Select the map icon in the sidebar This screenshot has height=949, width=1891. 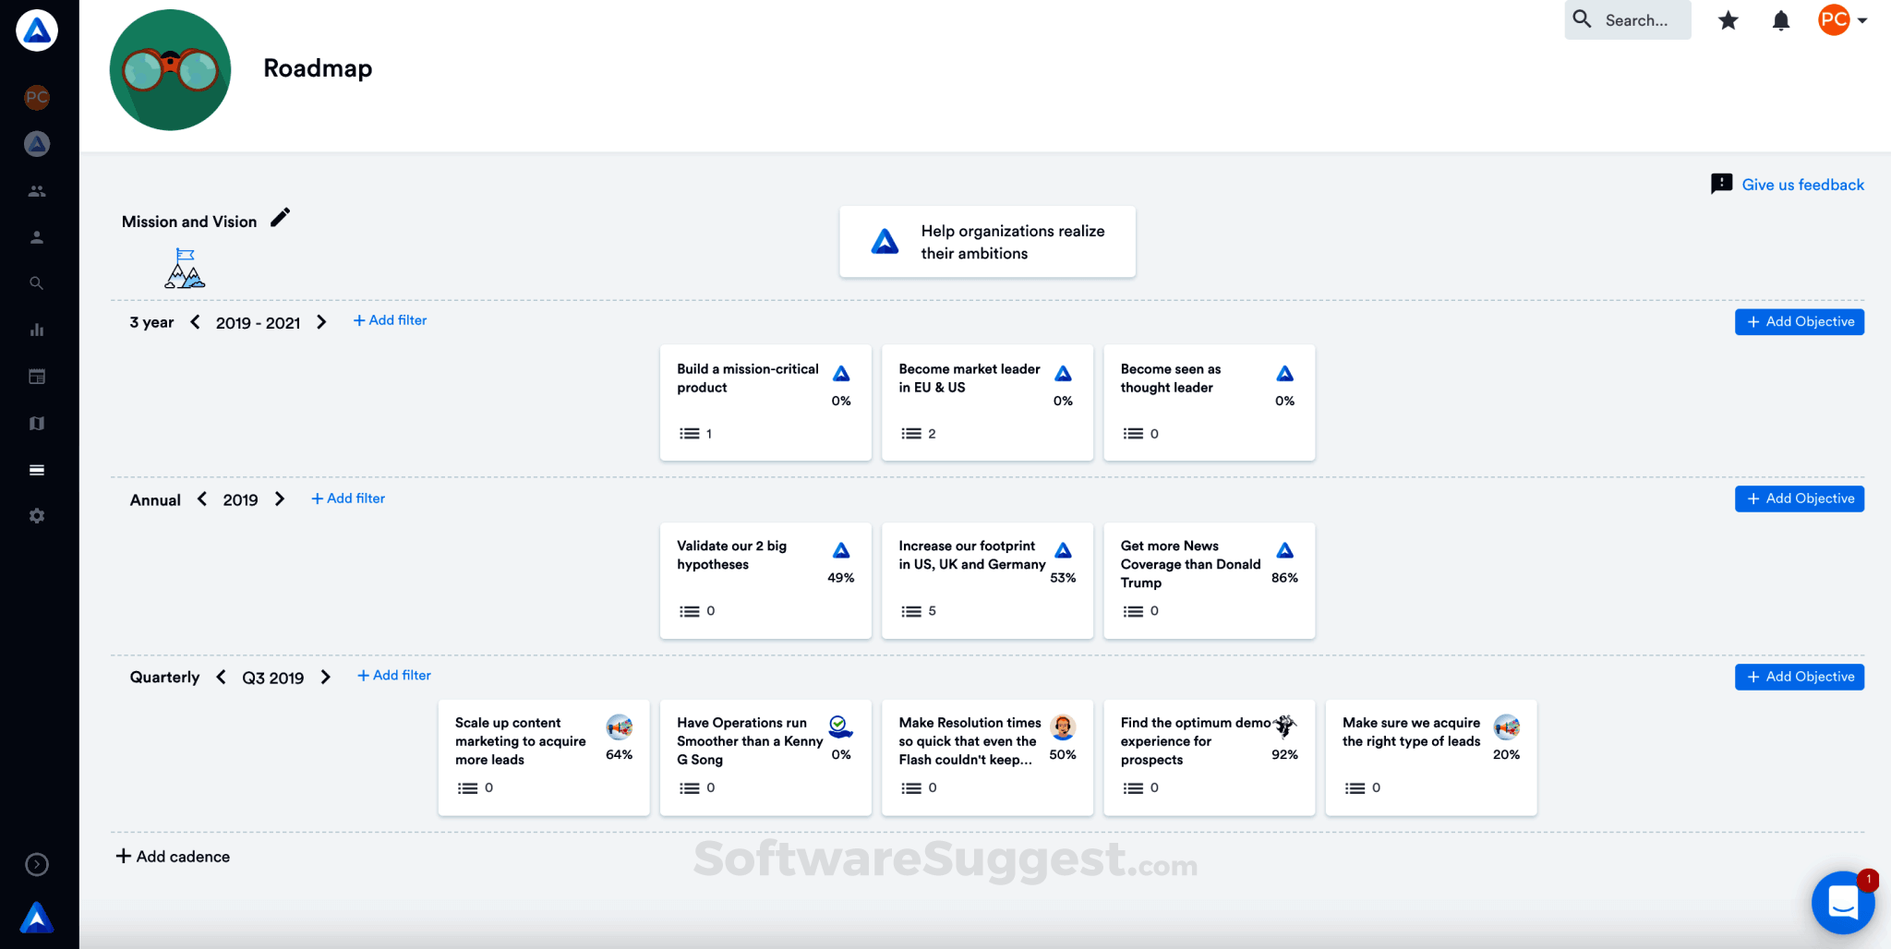click(37, 423)
